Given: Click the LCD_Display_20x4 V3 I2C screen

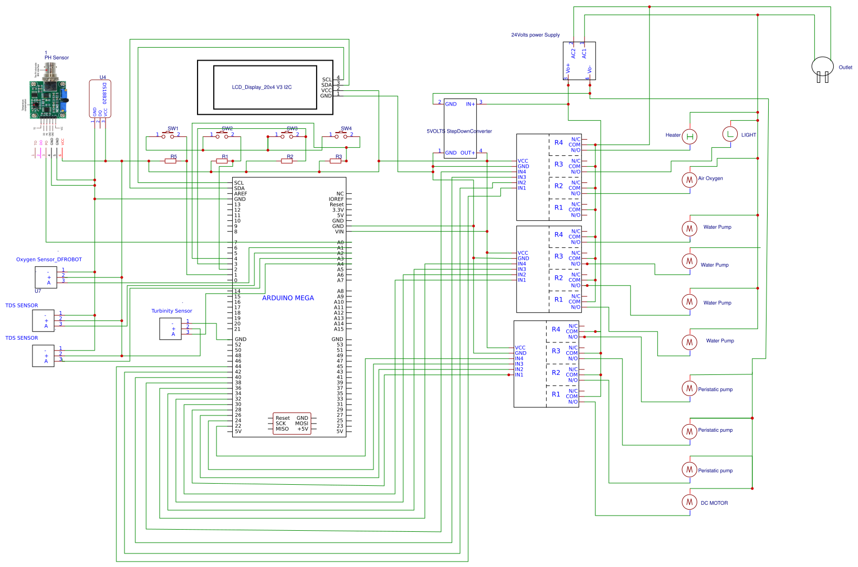Looking at the screenshot, I should [265, 87].
